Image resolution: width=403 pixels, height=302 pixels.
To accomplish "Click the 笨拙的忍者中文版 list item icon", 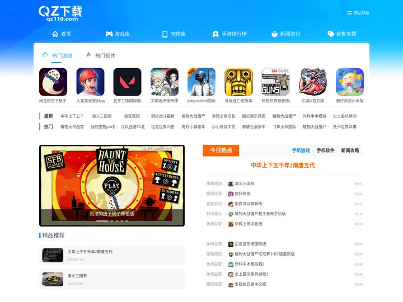I will [x=231, y=285].
